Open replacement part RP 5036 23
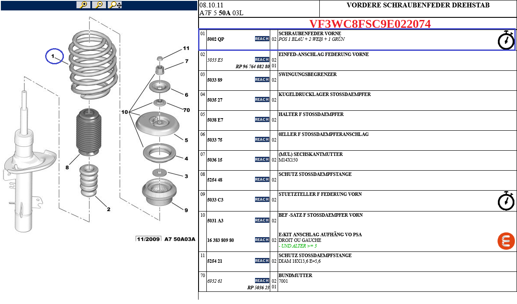The width and height of the screenshot is (517, 304). 258,287
